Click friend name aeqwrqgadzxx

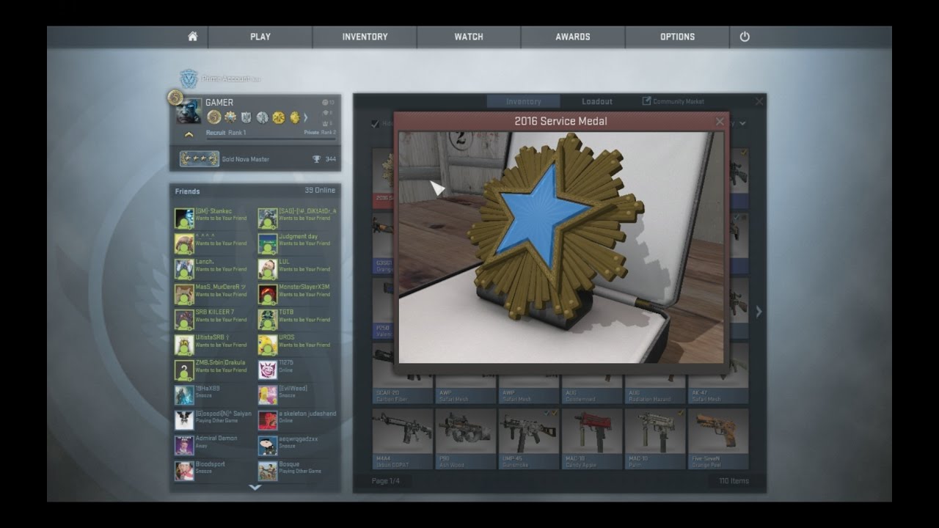coord(299,439)
